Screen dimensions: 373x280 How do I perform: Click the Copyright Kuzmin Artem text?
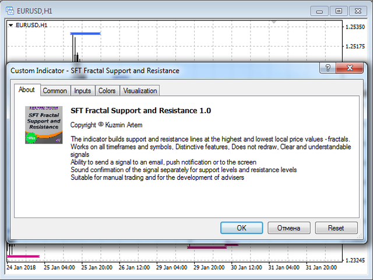(106, 125)
